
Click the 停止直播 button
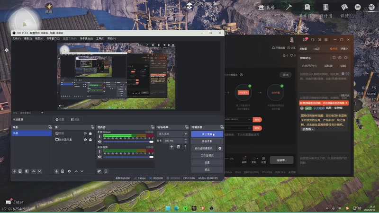tap(207, 134)
